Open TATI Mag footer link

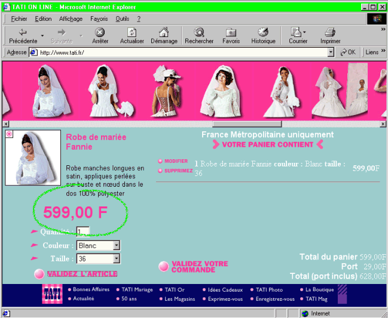[316, 299]
